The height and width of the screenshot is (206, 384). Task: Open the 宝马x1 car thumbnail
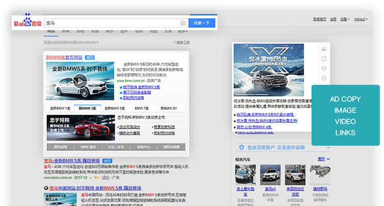tap(270, 174)
